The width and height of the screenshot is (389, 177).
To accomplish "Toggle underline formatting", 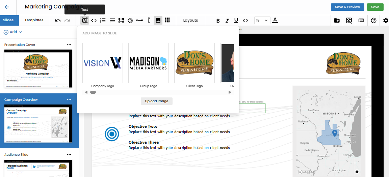I will click(x=236, y=21).
